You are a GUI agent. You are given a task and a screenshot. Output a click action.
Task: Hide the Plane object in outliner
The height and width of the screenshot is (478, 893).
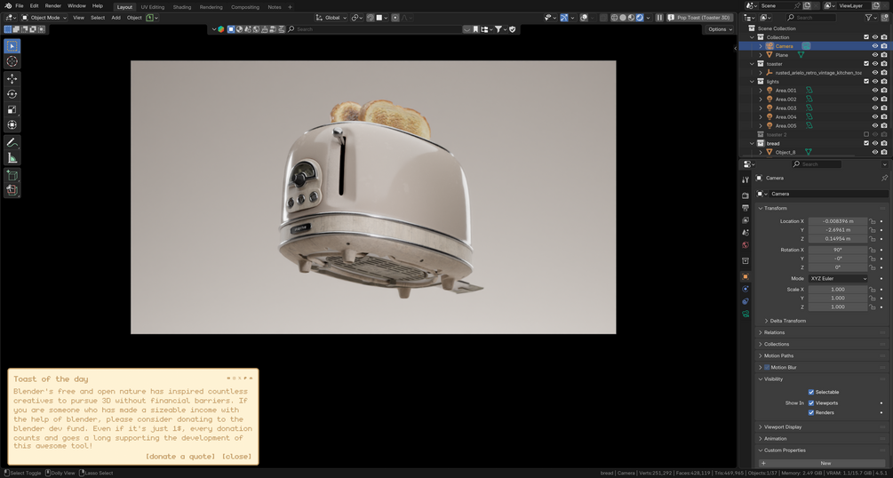[874, 55]
